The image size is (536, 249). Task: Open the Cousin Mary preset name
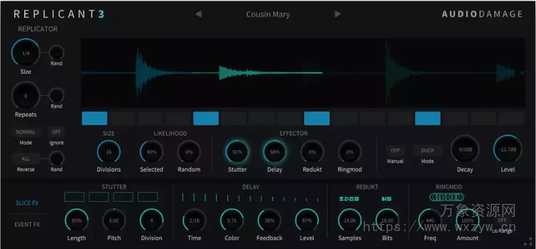[x=268, y=14]
